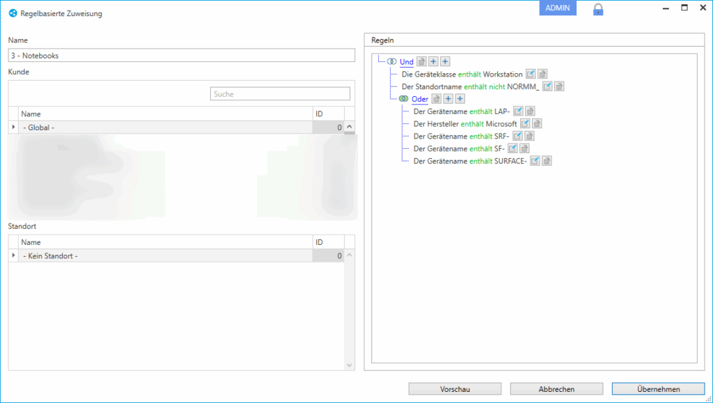Click the blue padlock icon
Screen dimensions: 713x403
tap(598, 9)
